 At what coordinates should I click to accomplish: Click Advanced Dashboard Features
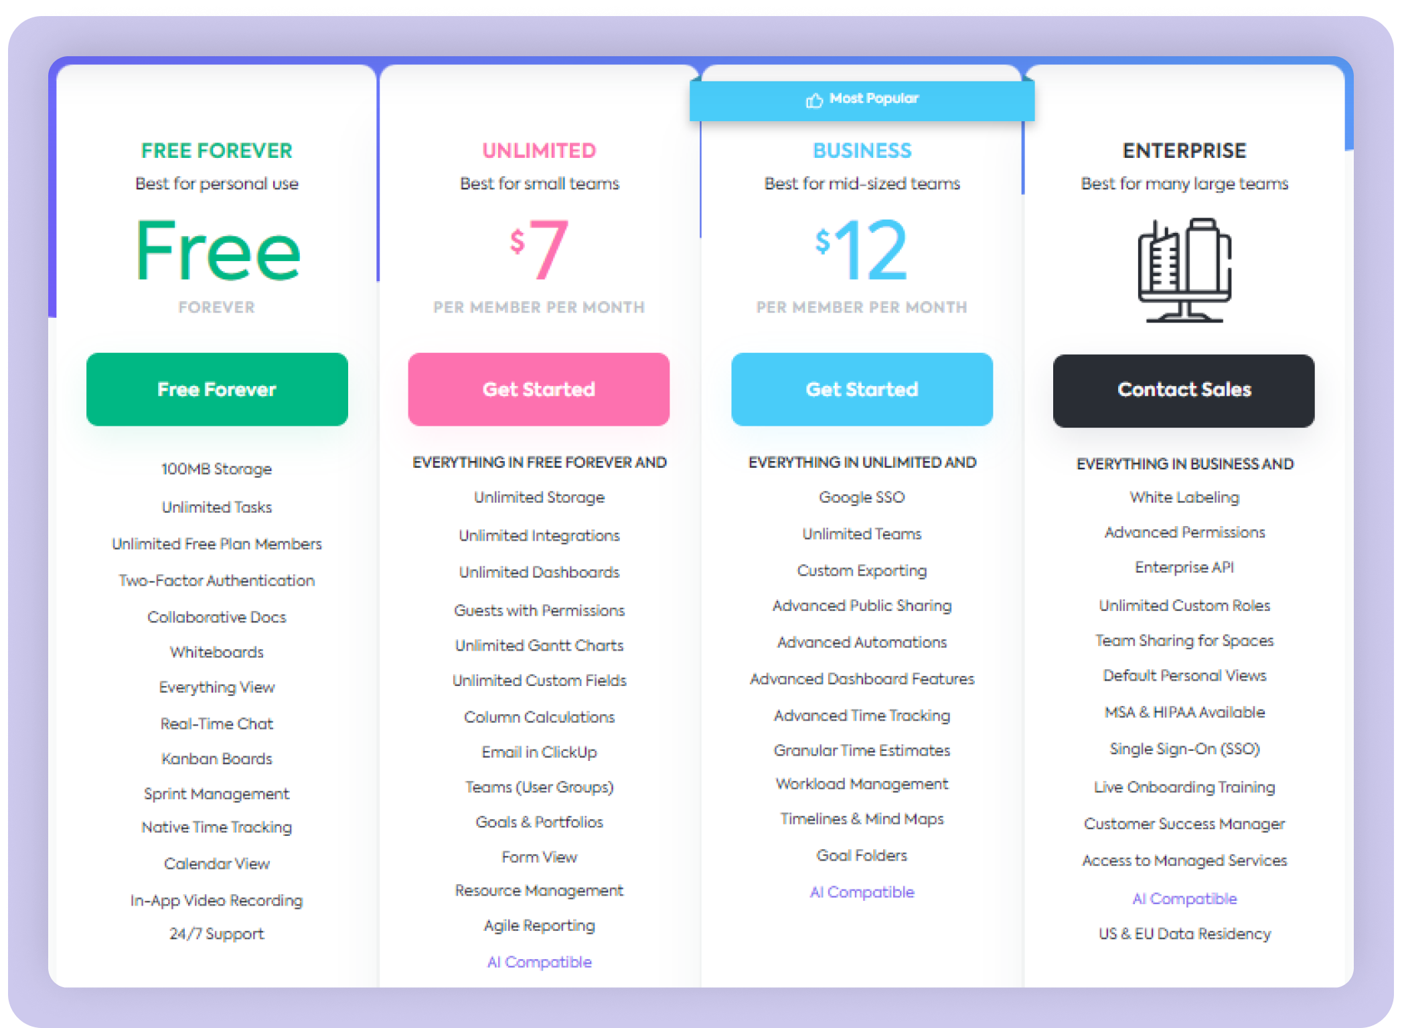coord(862,679)
